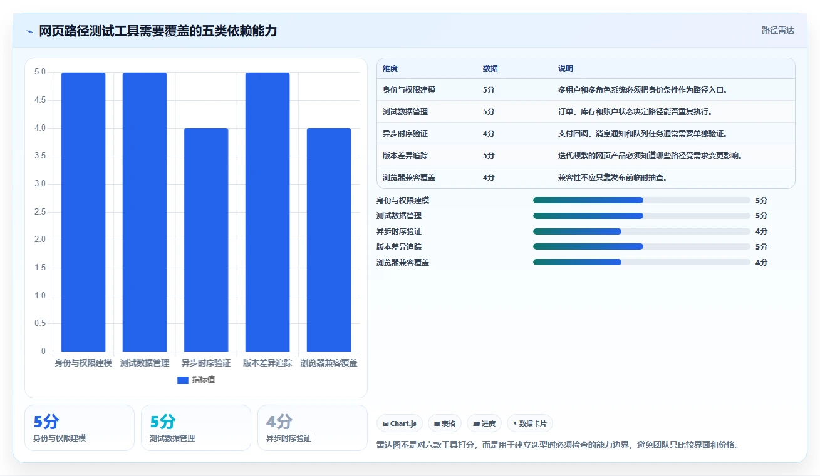Click the y-axis value 2.5
The image size is (820, 476).
pyautogui.click(x=40, y=212)
